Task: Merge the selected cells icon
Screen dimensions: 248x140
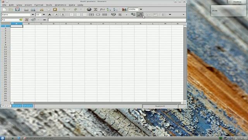Action: pyautogui.click(x=98, y=15)
